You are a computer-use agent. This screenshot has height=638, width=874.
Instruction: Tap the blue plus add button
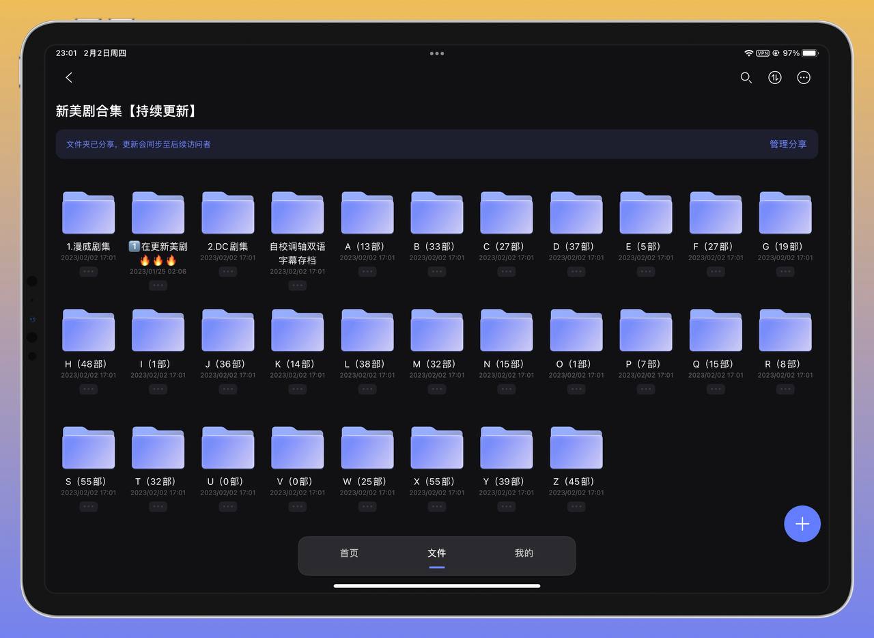pos(802,524)
